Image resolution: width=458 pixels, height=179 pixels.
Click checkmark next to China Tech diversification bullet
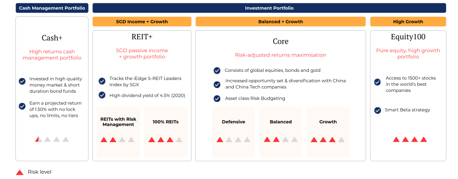[216, 85]
